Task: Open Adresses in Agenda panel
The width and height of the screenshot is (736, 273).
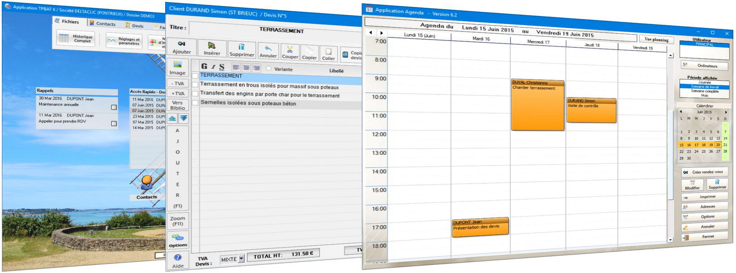Action: coord(704,206)
